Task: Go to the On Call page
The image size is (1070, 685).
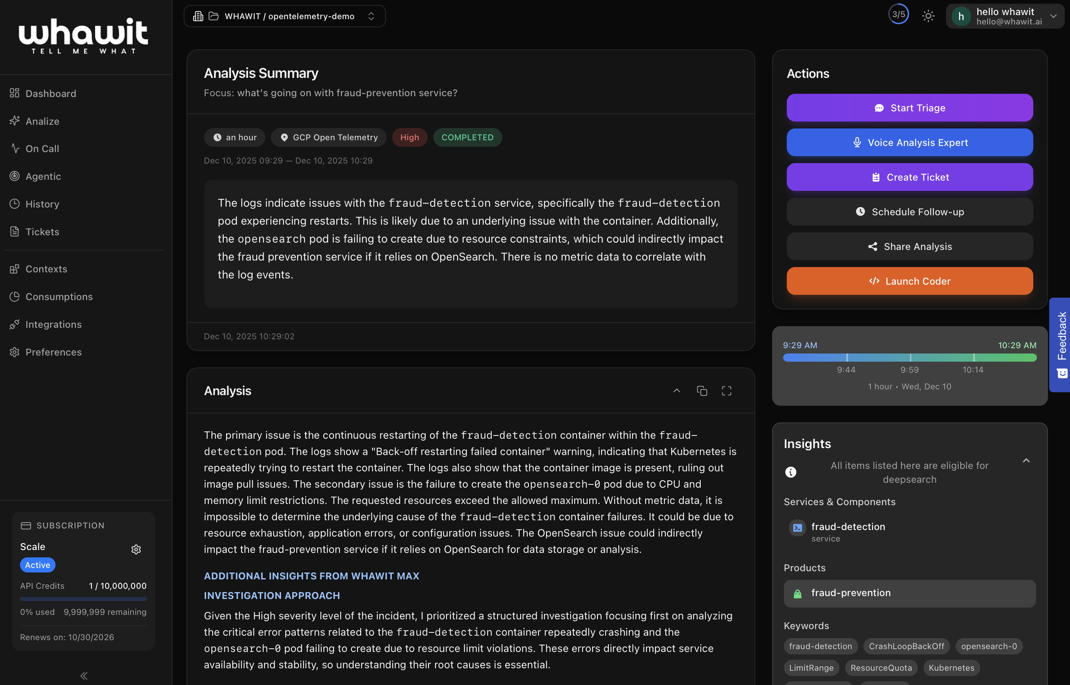Action: click(x=42, y=148)
